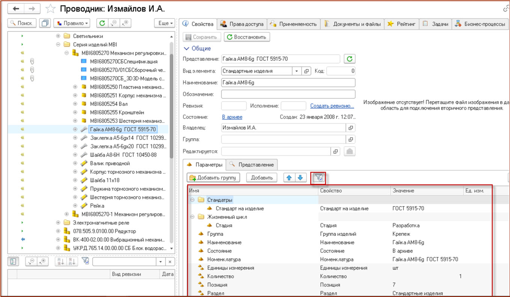Click the highlighted filter icon above parameters table
The width and height of the screenshot is (510, 297).
coord(318,178)
